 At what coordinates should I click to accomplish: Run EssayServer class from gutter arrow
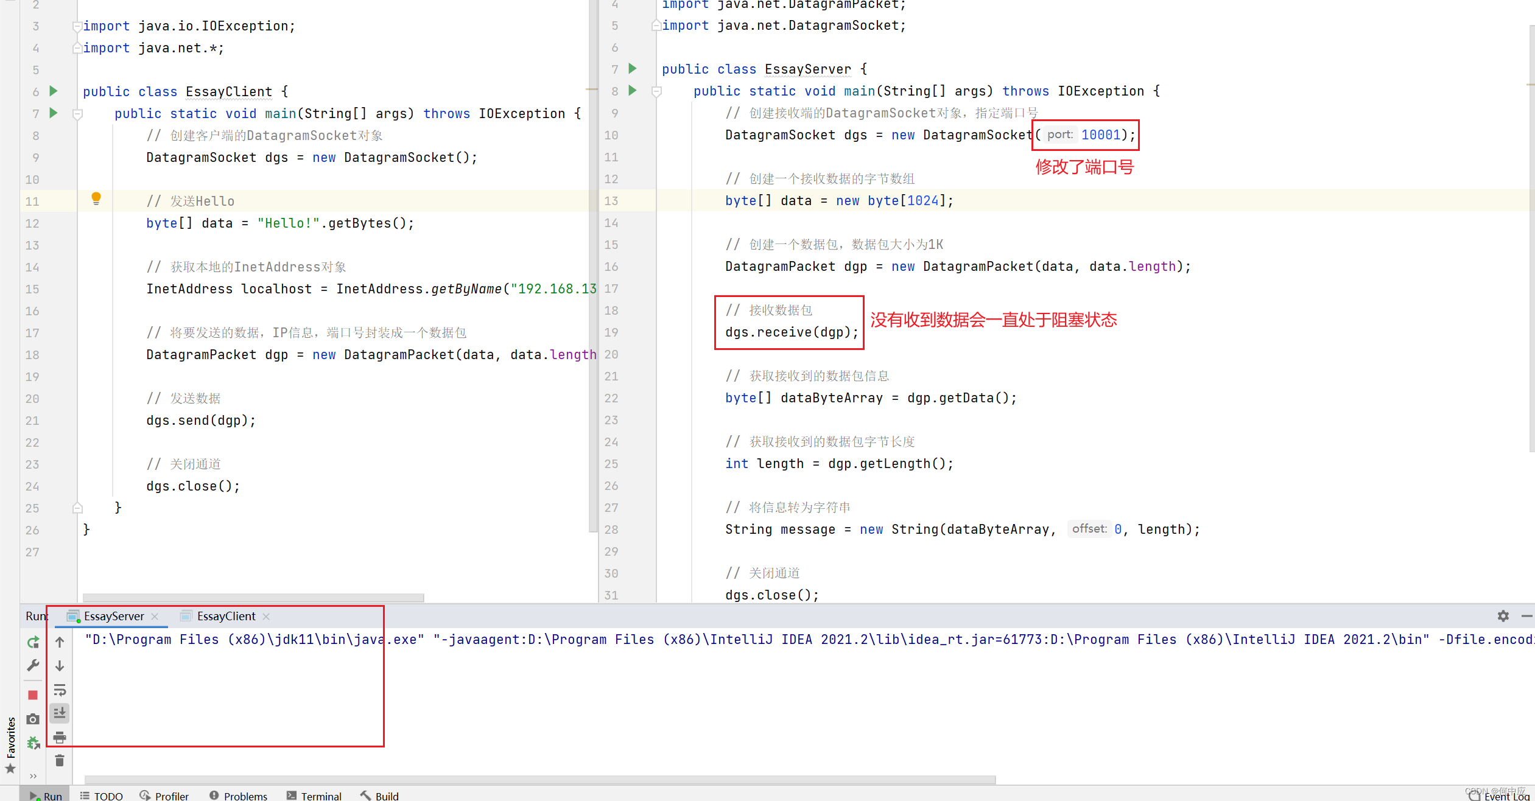[633, 69]
